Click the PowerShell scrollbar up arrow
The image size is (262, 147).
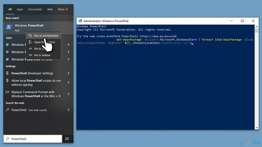[257, 27]
